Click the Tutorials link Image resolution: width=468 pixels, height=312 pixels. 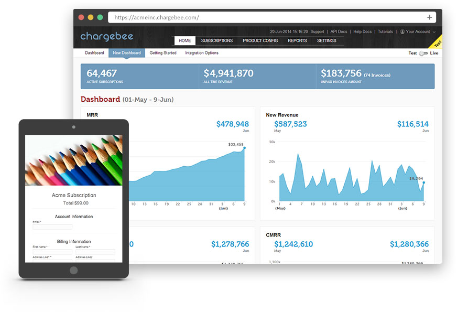385,31
